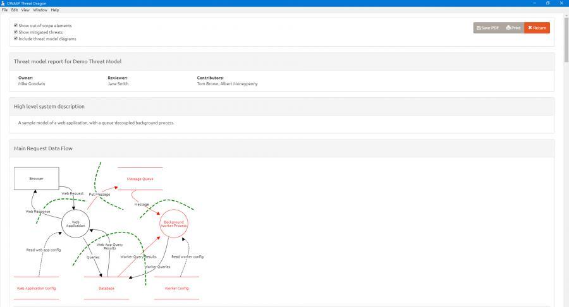569x307 pixels.
Task: Open the Edit menu
Action: [15, 10]
